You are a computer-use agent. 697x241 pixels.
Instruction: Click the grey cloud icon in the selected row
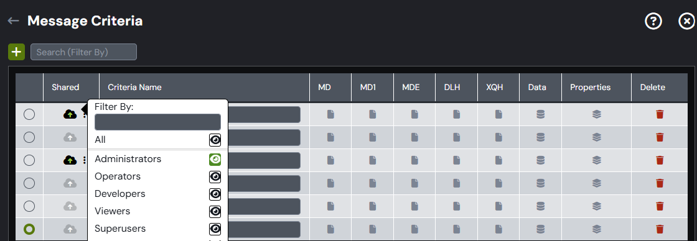pos(70,229)
